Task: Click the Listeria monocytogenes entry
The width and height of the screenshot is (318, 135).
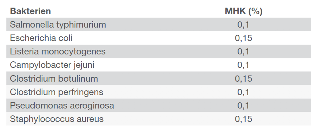Action: point(58,52)
